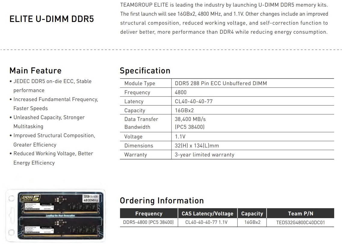Select the 38,400 MB/s value
The height and width of the screenshot is (244, 342).
190,119
